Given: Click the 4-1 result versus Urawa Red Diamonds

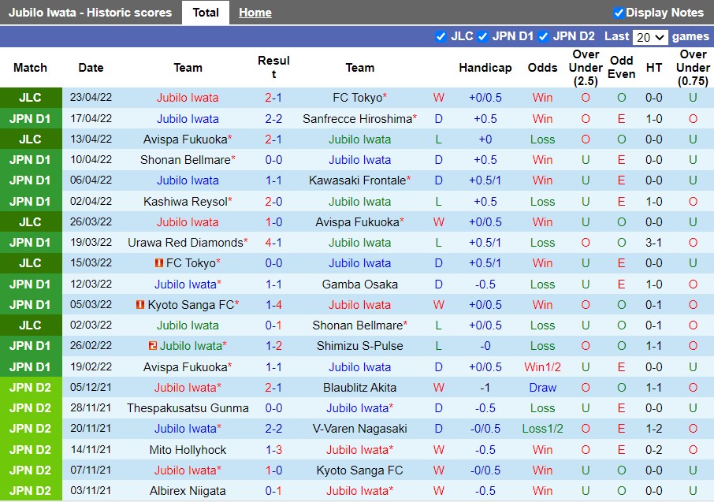Looking at the screenshot, I should click(273, 243).
